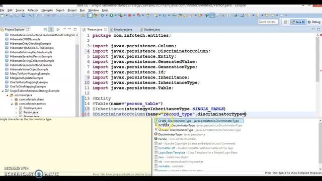
Task: Choose the Person com.infotech.entities proposal
Action: pos(176,139)
